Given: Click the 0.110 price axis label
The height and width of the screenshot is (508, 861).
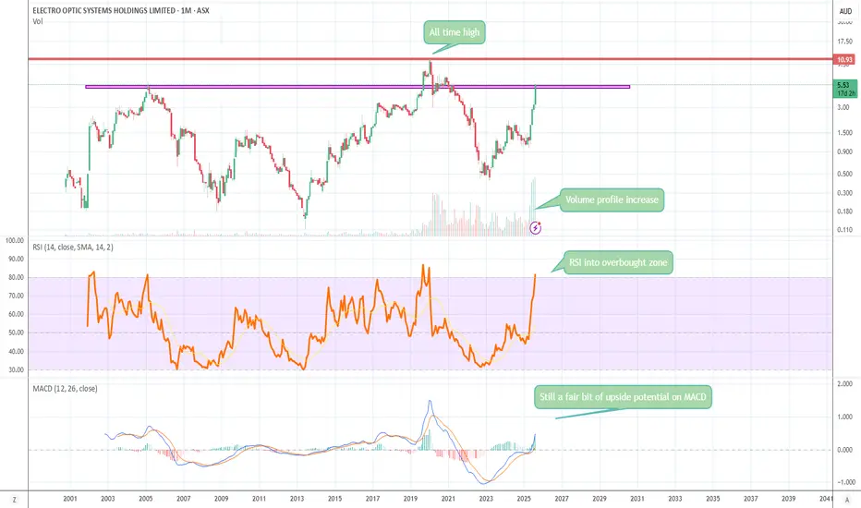Looking at the screenshot, I should 844,230.
